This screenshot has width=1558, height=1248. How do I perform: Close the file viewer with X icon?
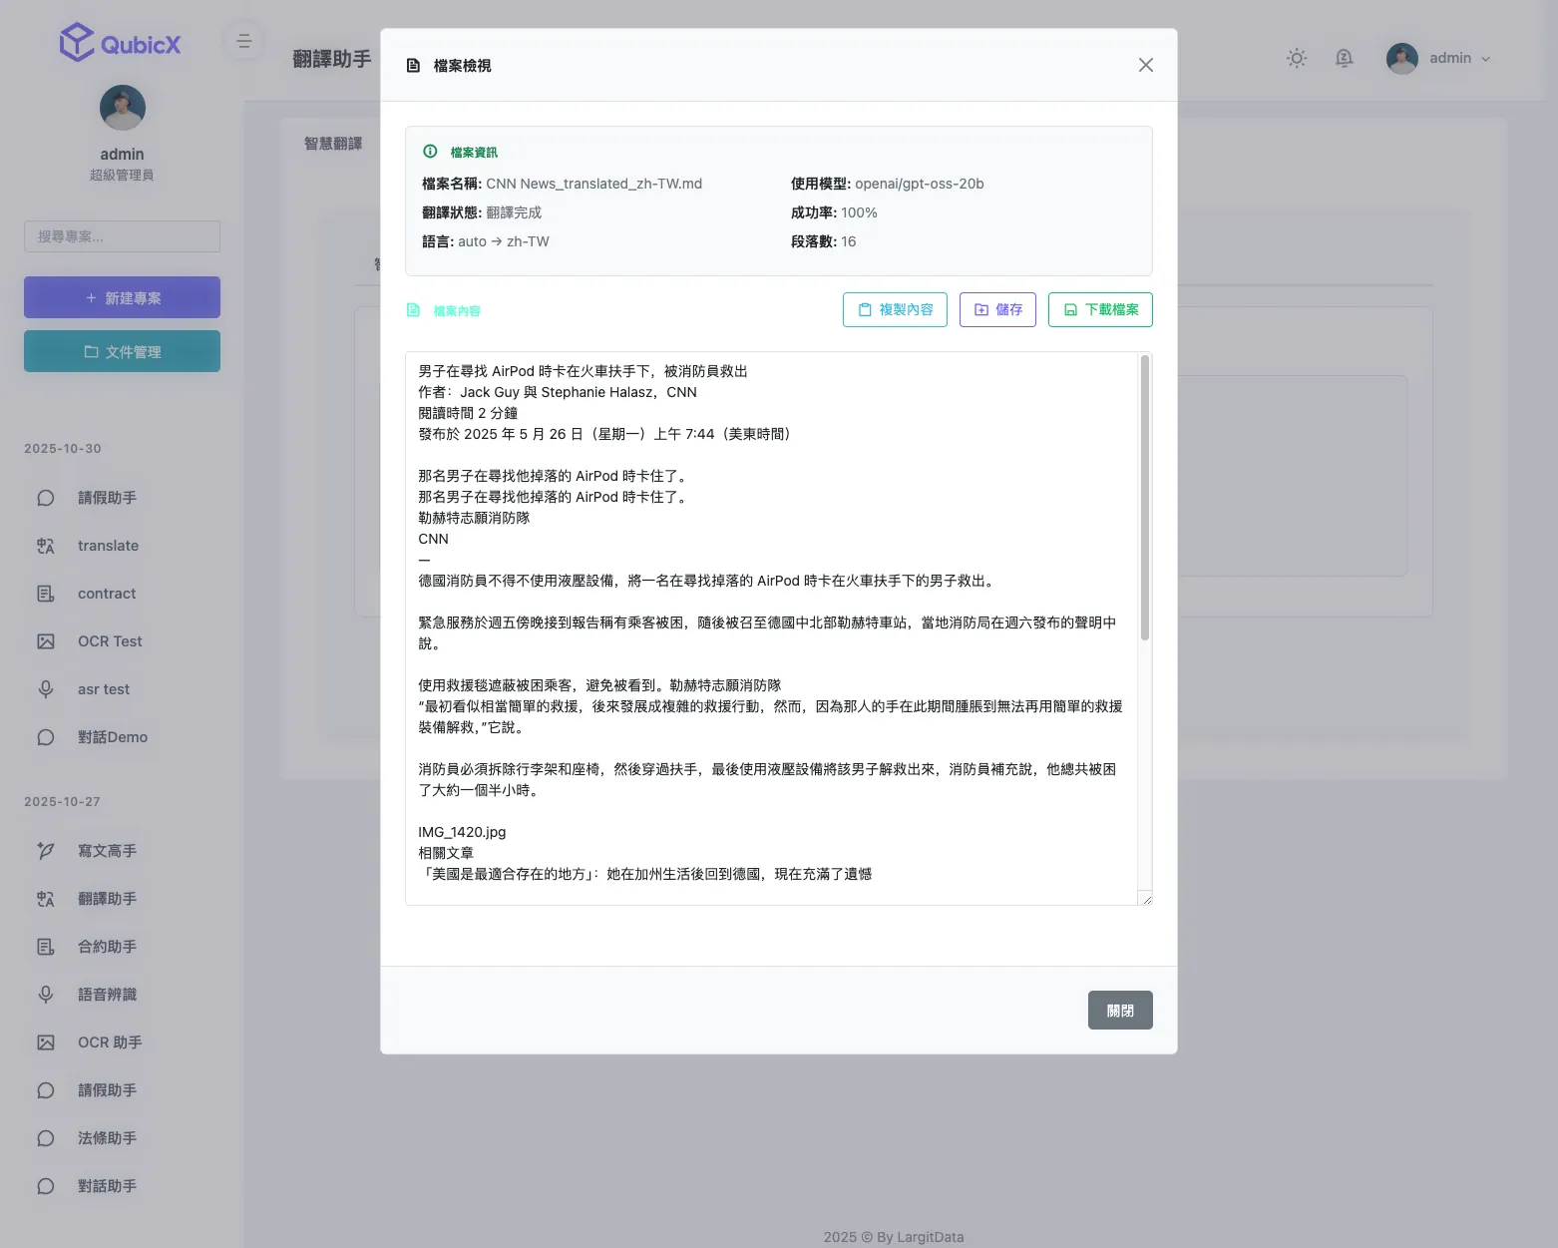click(1145, 65)
